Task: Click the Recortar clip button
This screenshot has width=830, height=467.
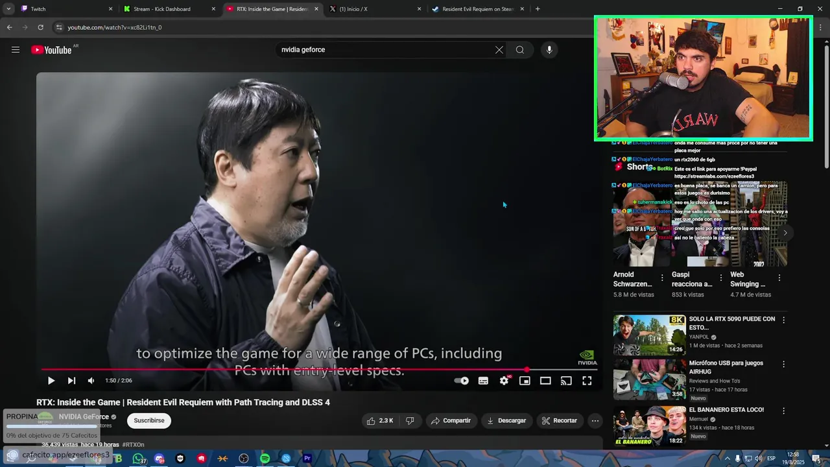Action: [x=559, y=421]
